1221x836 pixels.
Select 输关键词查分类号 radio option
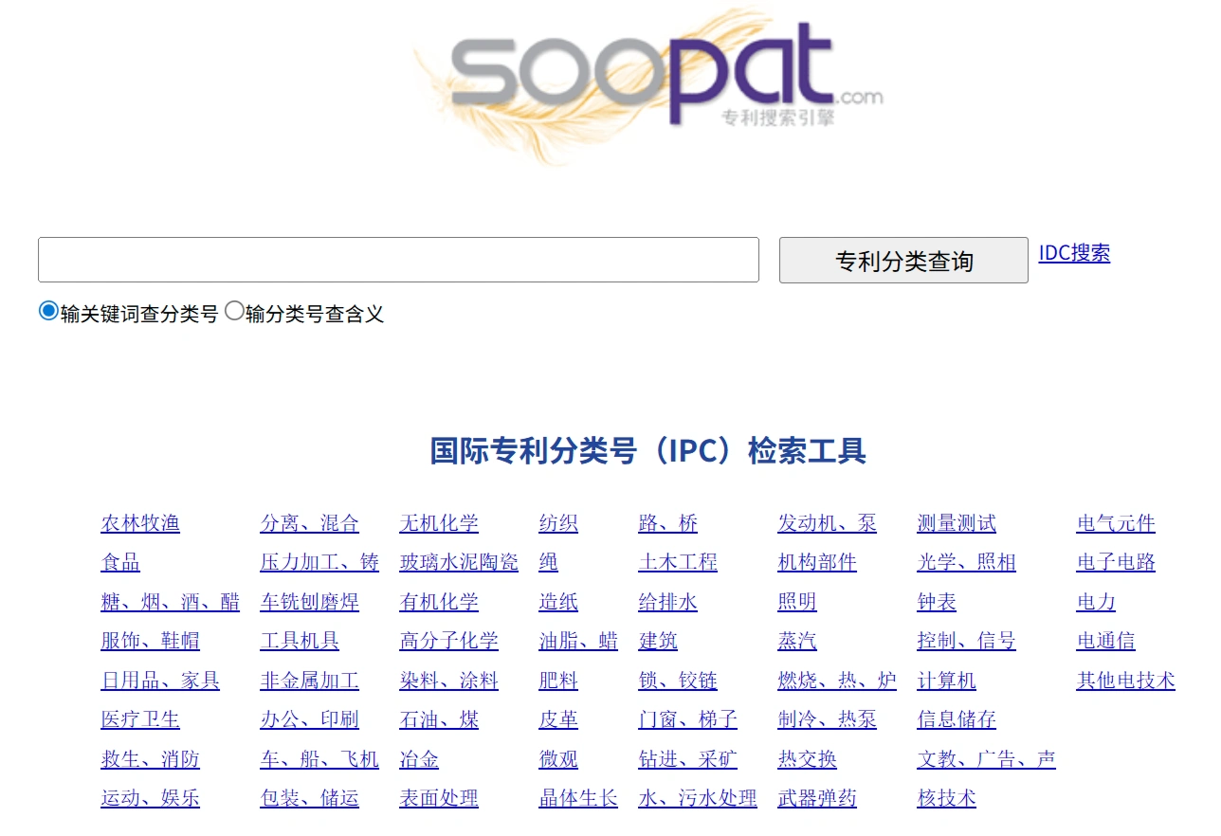[x=48, y=311]
